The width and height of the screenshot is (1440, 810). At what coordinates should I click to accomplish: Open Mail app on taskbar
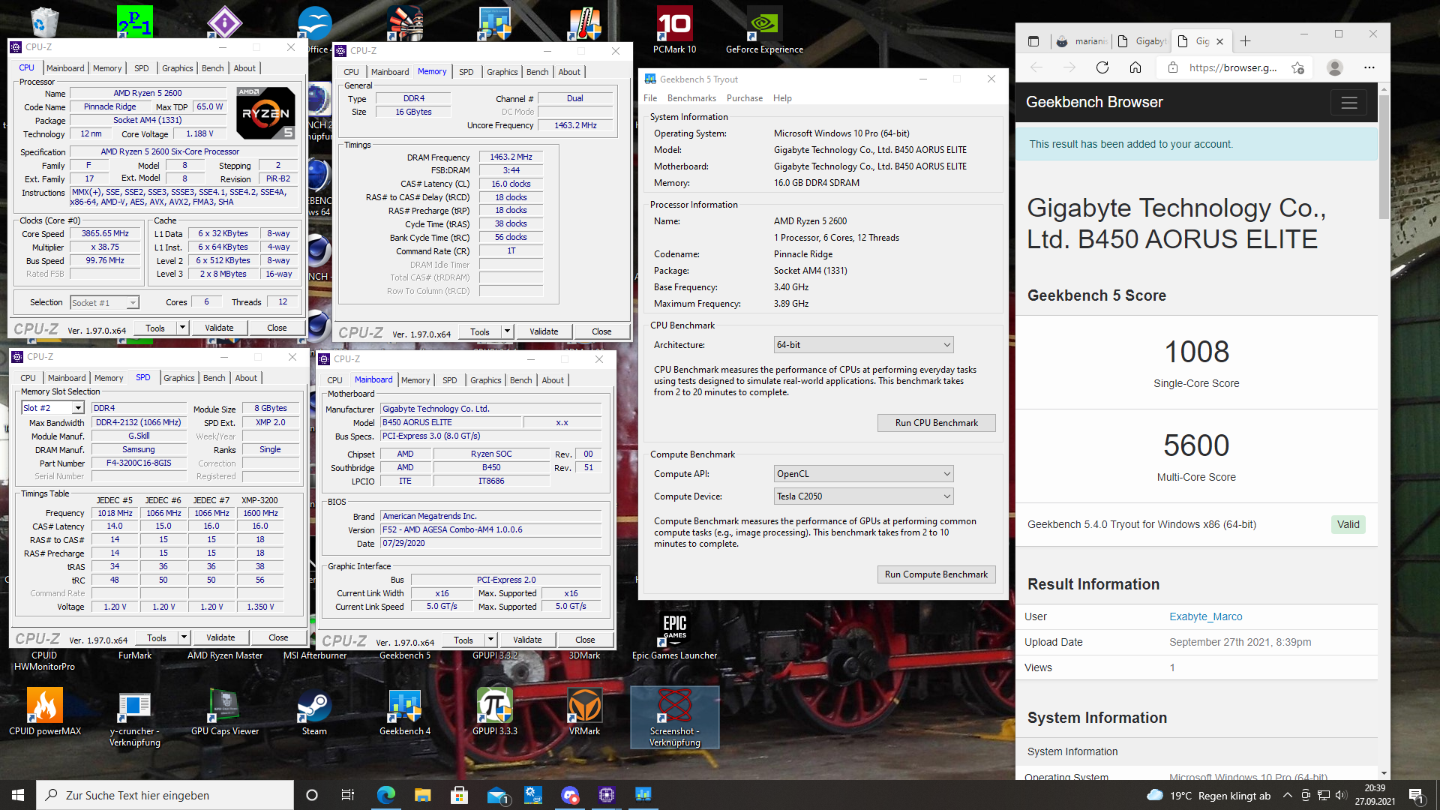[x=496, y=795]
